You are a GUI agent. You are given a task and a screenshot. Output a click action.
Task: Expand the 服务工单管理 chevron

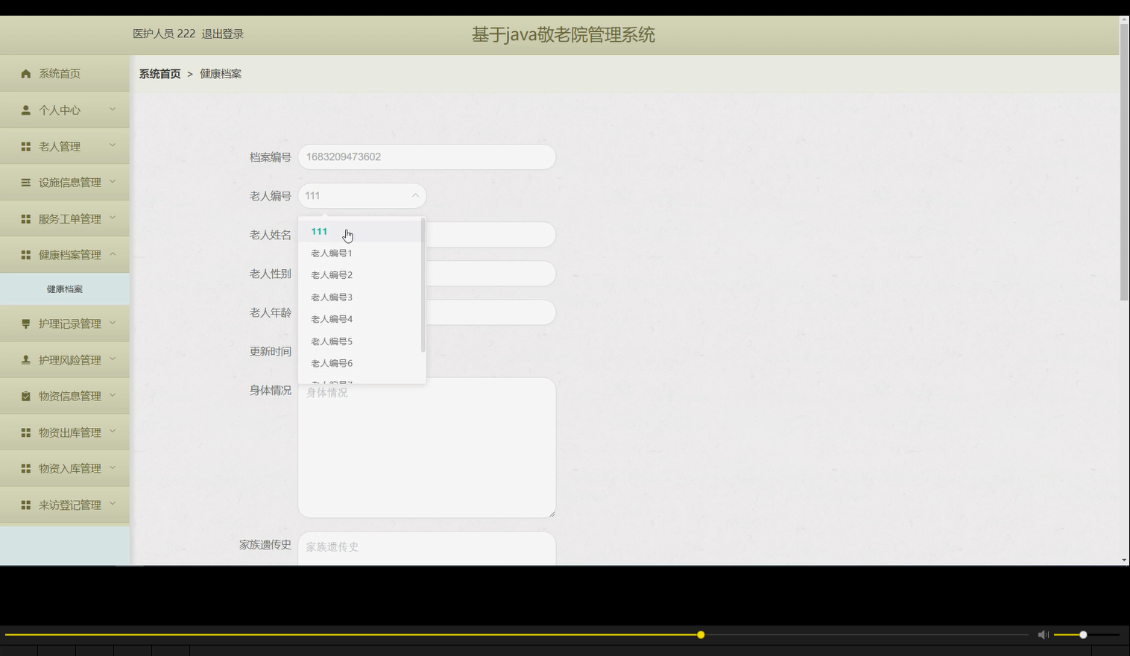[x=113, y=218]
